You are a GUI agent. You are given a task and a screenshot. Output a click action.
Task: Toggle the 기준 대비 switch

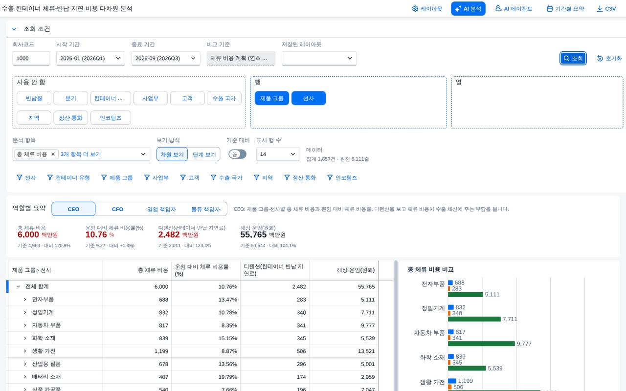[x=238, y=154]
